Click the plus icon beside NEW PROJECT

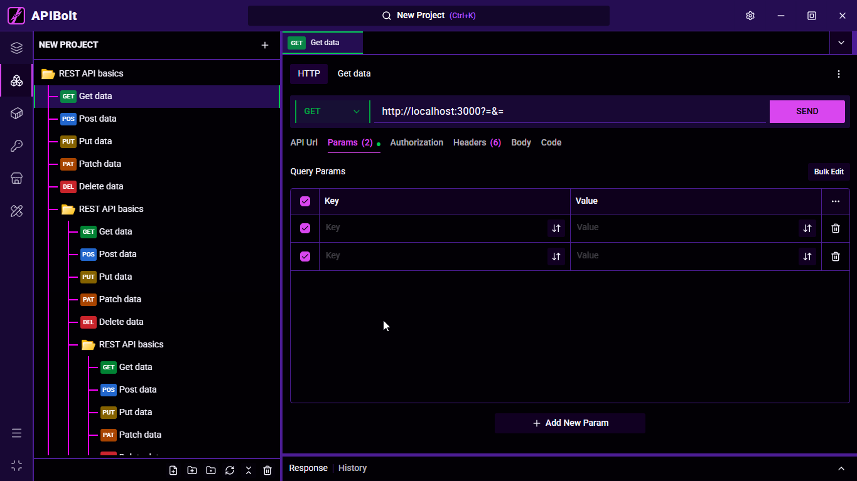(x=265, y=45)
